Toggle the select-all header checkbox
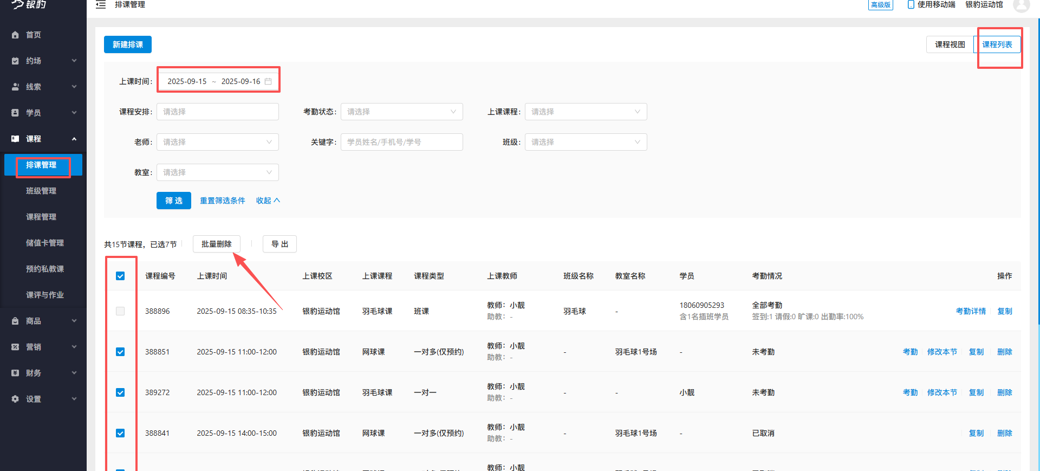This screenshot has height=471, width=1040. (120, 276)
